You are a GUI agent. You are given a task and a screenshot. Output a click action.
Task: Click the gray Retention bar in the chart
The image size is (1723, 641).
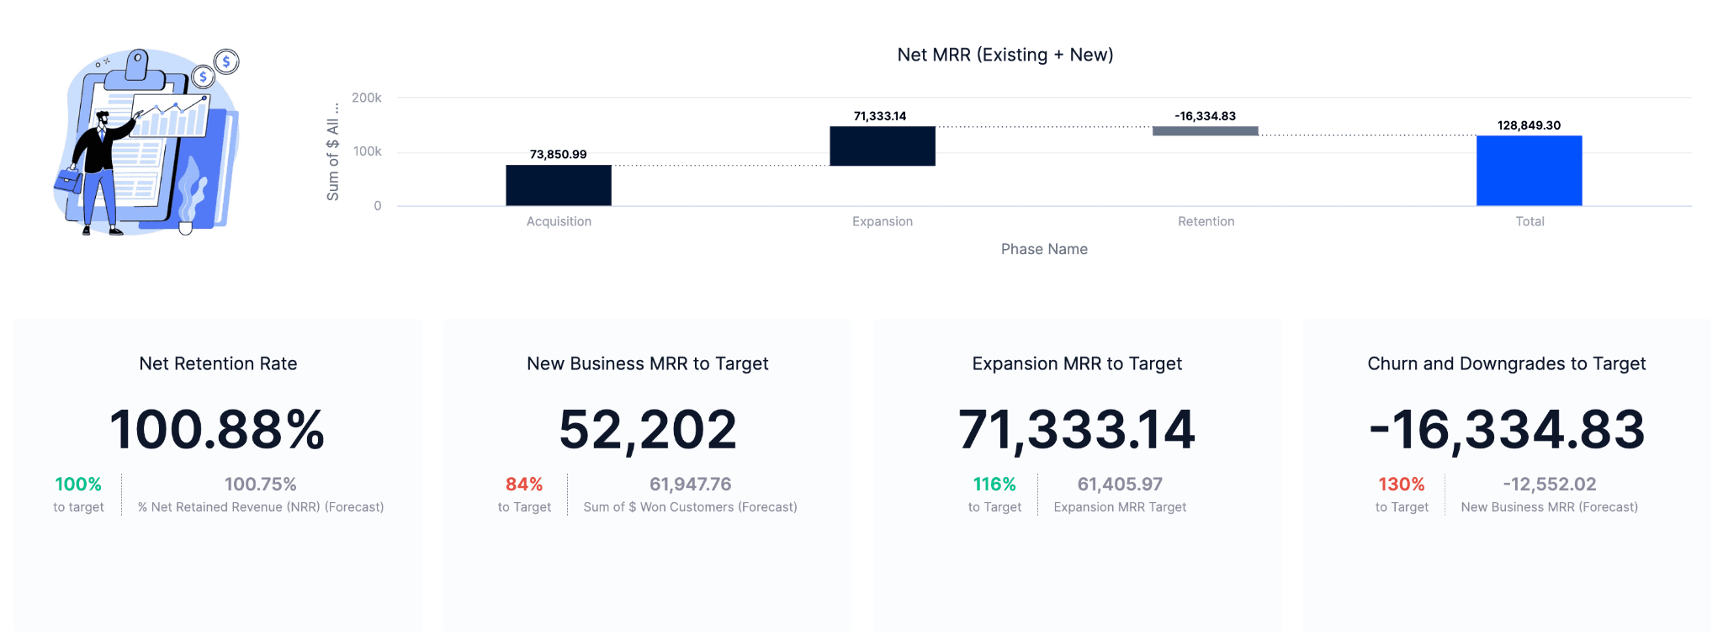1205,131
